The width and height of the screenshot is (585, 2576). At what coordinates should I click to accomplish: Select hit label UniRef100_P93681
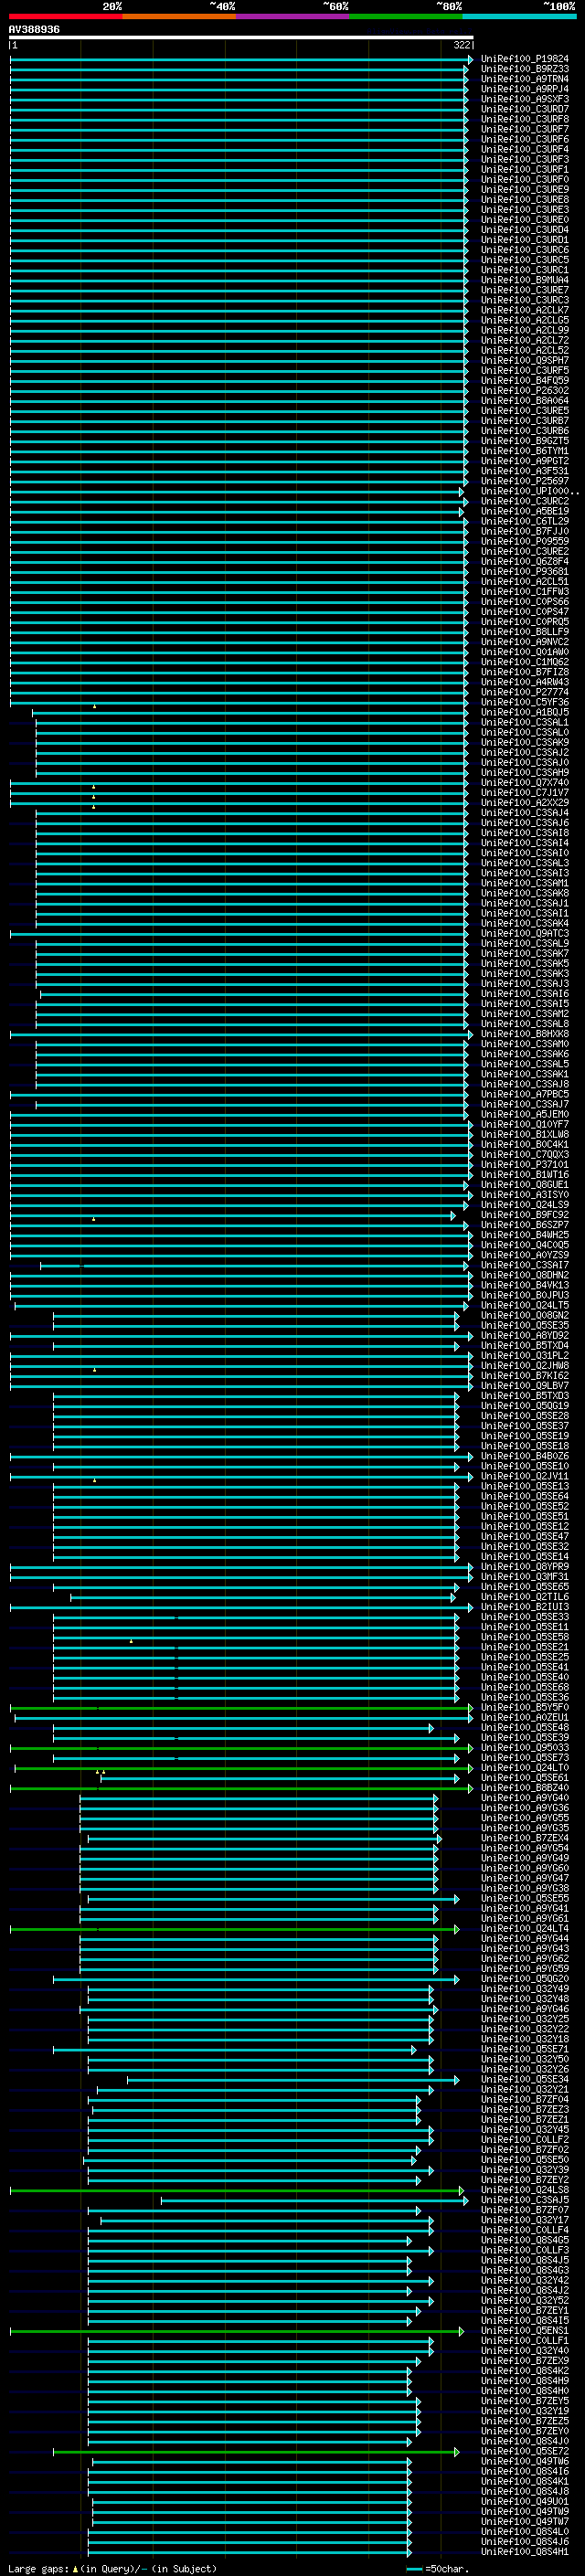(x=524, y=571)
